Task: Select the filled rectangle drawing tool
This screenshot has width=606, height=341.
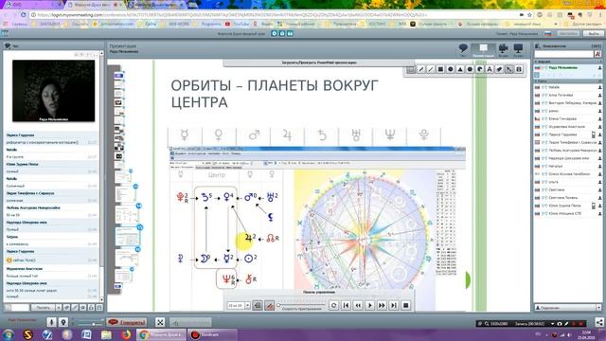Action: click(440, 69)
